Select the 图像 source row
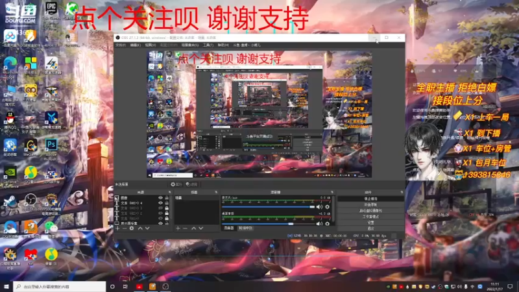Screen dimensions: 519x292 [143, 198]
